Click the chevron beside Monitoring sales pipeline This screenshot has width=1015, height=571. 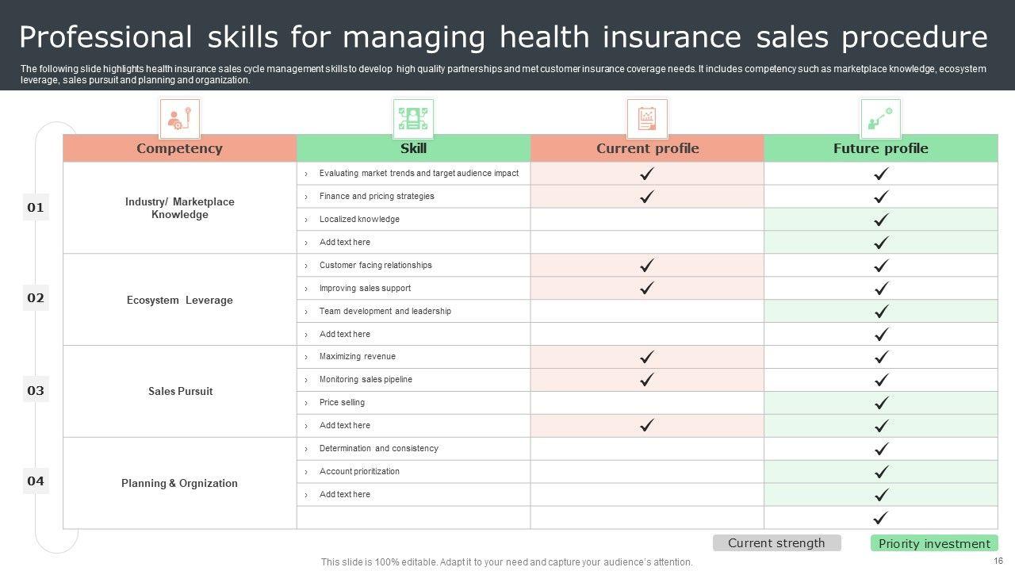[x=306, y=380]
